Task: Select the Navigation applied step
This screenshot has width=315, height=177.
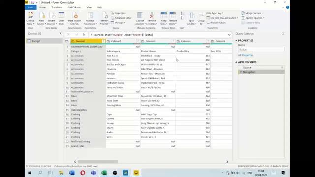Action: coord(261,72)
